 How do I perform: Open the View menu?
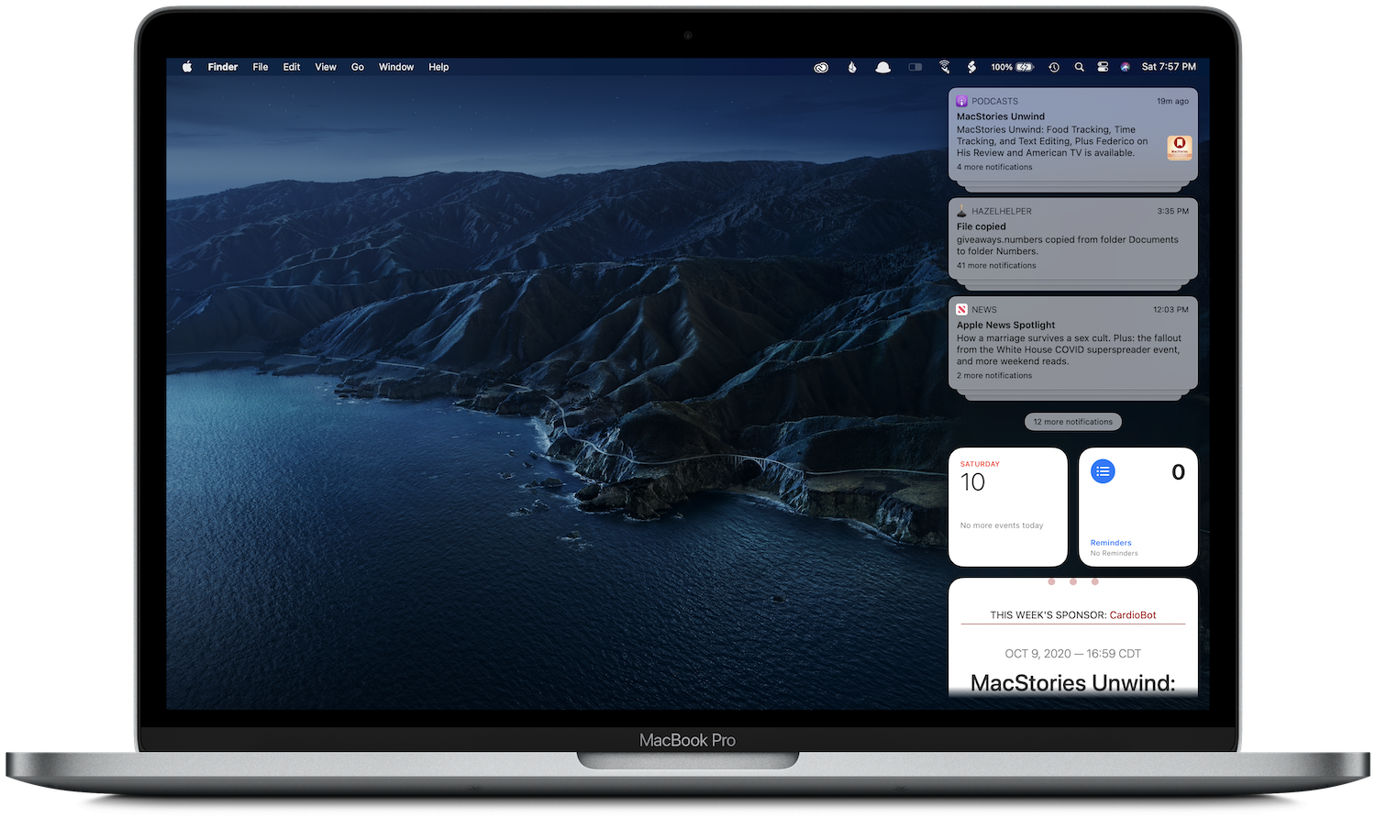coord(326,67)
